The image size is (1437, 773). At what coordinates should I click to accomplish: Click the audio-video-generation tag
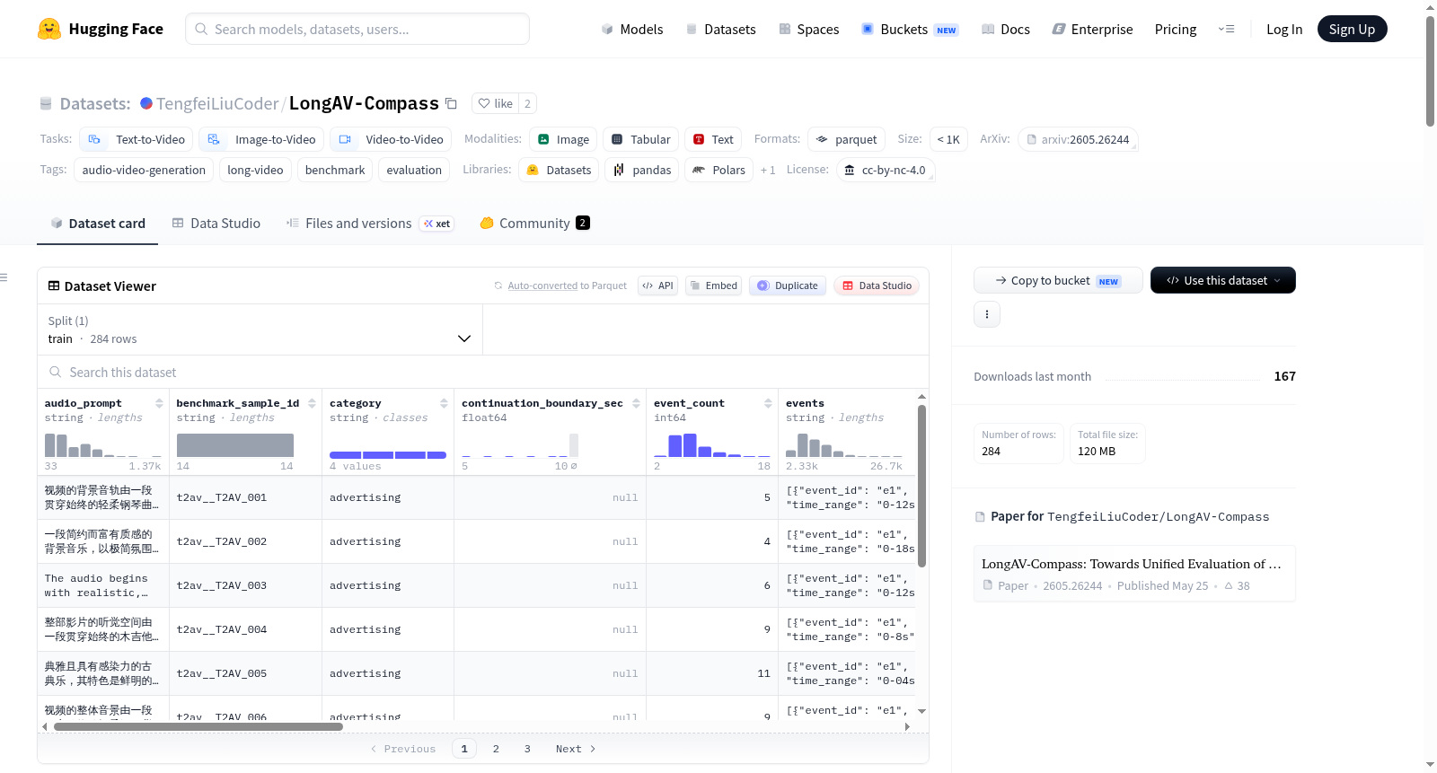pos(144,170)
